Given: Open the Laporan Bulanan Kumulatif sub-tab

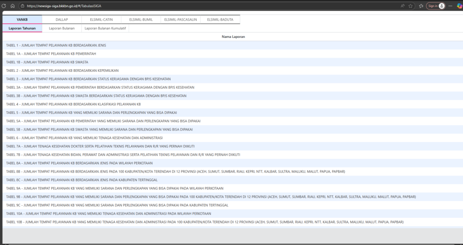Looking at the screenshot, I should coord(105,28).
